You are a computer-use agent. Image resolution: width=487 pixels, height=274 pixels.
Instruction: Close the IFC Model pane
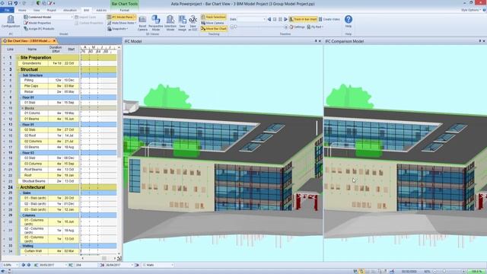pos(320,41)
